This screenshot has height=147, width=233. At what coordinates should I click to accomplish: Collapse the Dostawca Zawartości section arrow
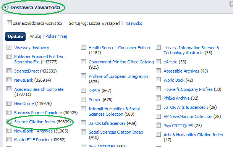(x=5, y=7)
